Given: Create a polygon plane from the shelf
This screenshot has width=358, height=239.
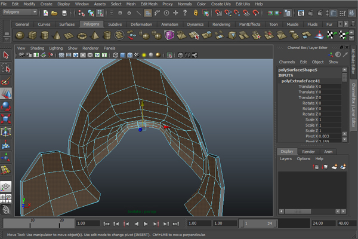Looking at the screenshot, I should (69, 35).
